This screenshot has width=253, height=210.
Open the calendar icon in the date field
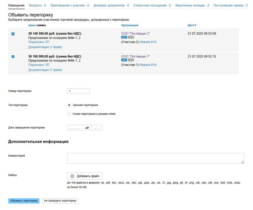click(87, 128)
